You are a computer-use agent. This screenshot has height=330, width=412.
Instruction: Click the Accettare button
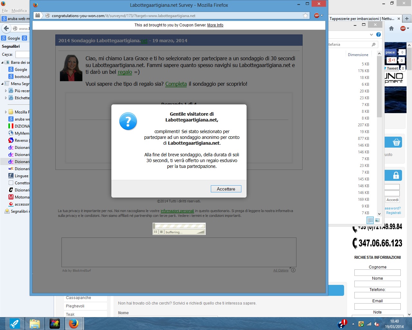click(226, 189)
